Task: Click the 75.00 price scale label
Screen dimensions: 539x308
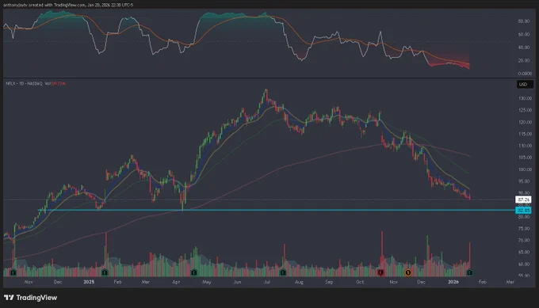Action: pos(525,229)
